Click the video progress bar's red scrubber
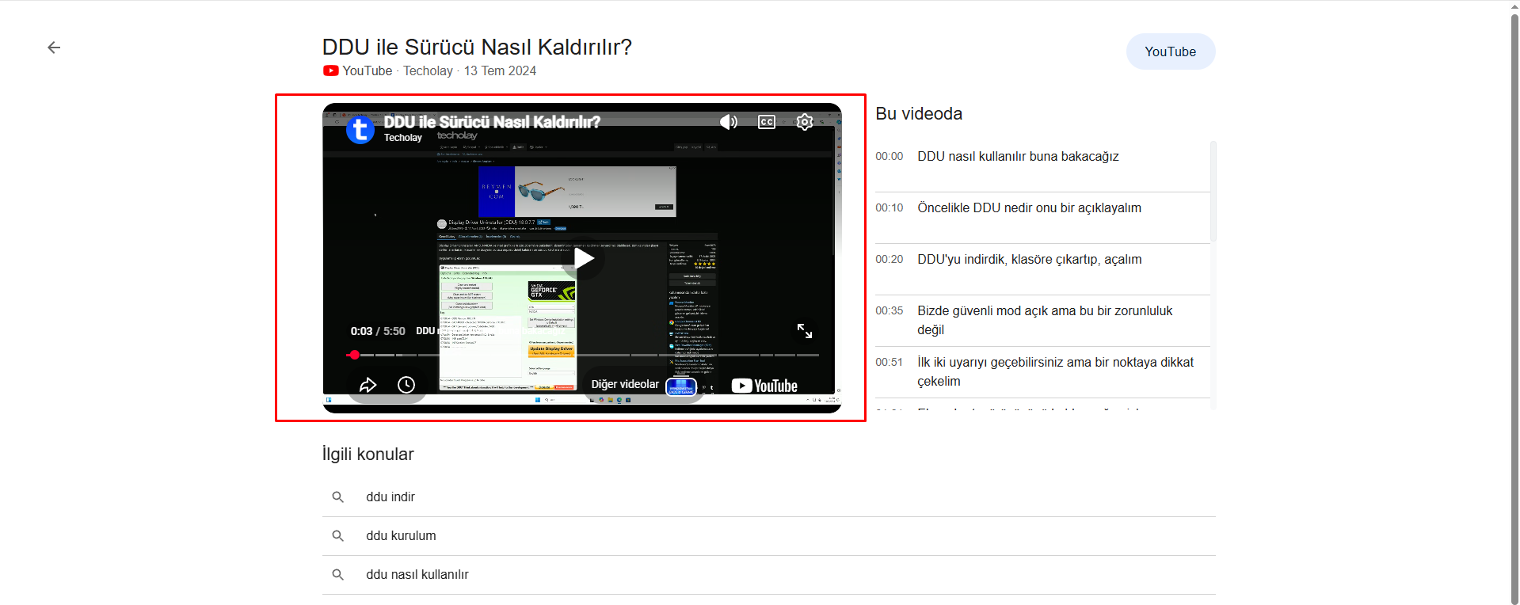1520x605 pixels. [354, 355]
